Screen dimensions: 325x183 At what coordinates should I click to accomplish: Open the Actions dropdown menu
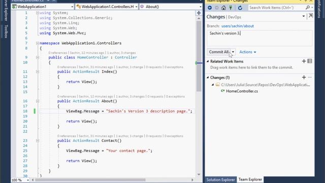(x=248, y=52)
